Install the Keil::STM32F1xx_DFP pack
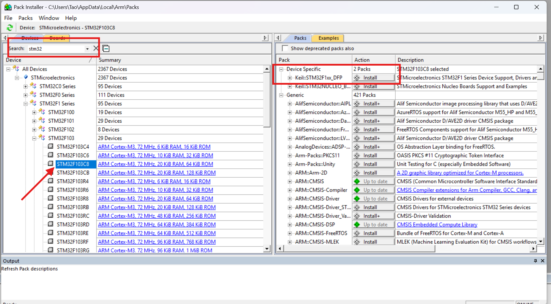Viewport: 551px width, 304px height. click(373, 78)
